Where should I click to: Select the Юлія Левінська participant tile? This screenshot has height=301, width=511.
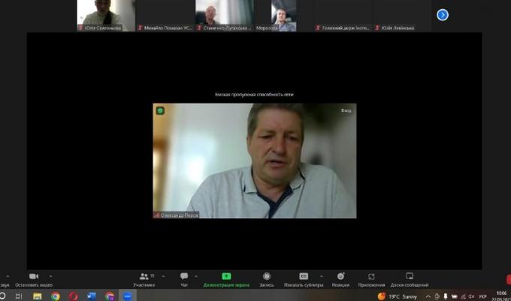(x=403, y=15)
